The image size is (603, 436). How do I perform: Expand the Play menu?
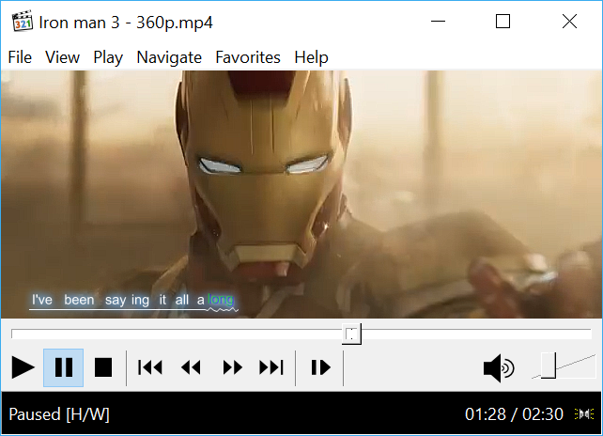[108, 57]
